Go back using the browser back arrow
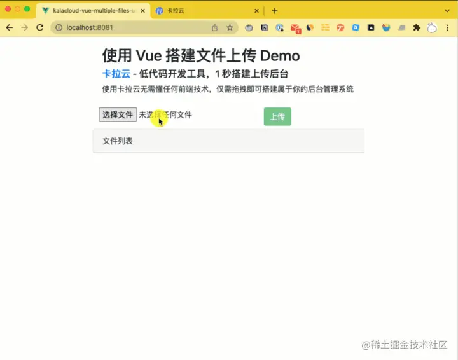The width and height of the screenshot is (458, 360). (10, 27)
